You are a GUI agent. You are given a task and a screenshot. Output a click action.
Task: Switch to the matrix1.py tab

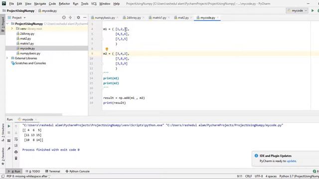coord(159,18)
